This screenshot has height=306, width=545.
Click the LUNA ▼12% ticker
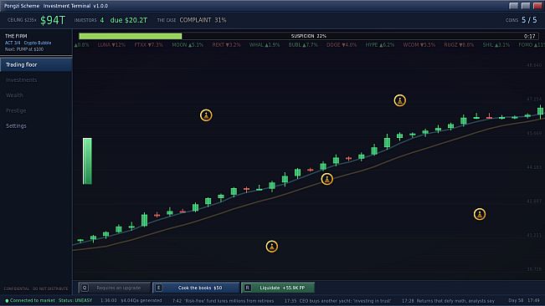tap(111, 45)
